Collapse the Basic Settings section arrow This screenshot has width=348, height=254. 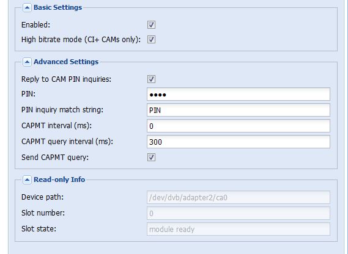pos(27,8)
